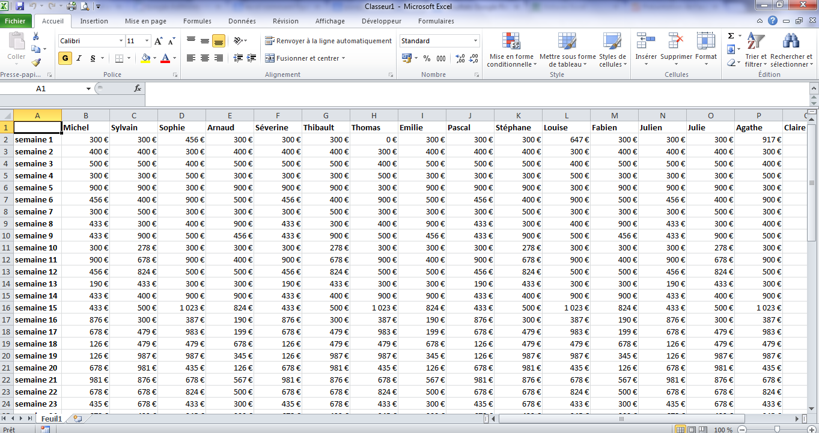
Task: Open Trier et filtrer tool
Action: pyautogui.click(x=755, y=42)
